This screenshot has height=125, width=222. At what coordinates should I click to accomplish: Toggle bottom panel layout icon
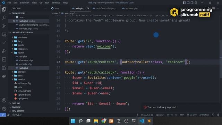click(x=188, y=3)
